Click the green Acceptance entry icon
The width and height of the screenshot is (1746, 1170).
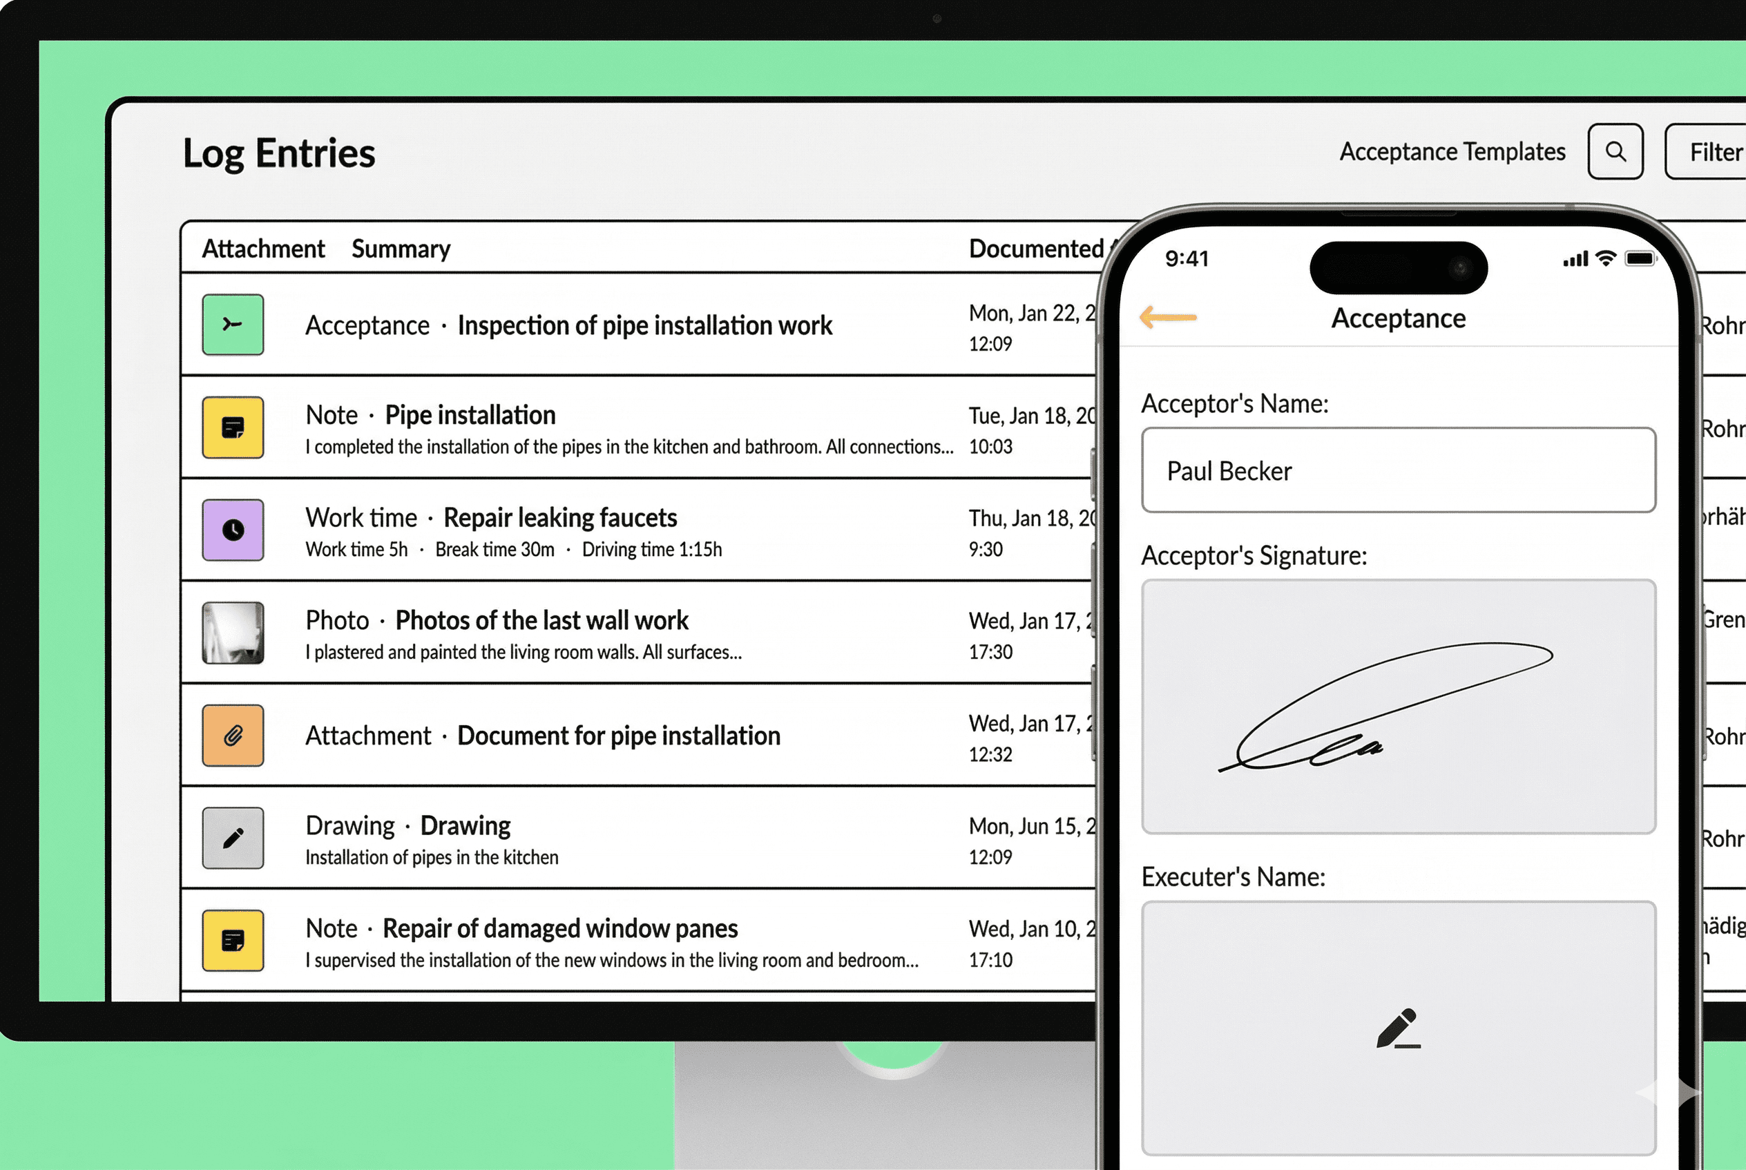click(233, 325)
